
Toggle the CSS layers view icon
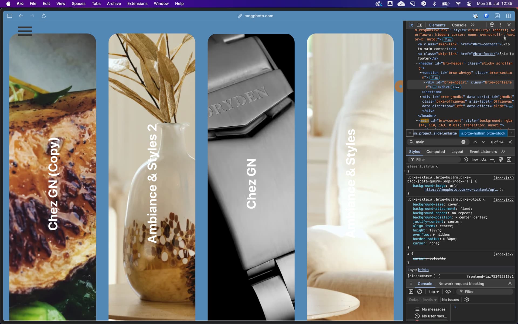466,160
